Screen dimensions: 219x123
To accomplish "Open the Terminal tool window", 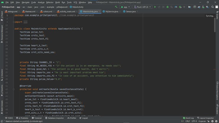I will [x=37, y=118].
